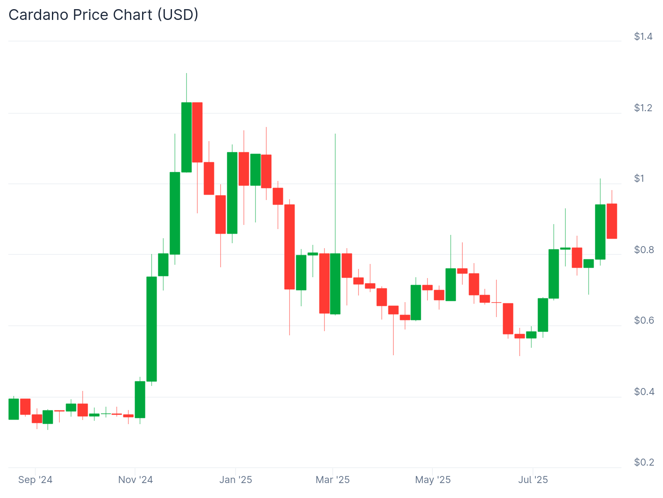Click the Jan '25 date label
The height and width of the screenshot is (498, 663).
coord(236,480)
